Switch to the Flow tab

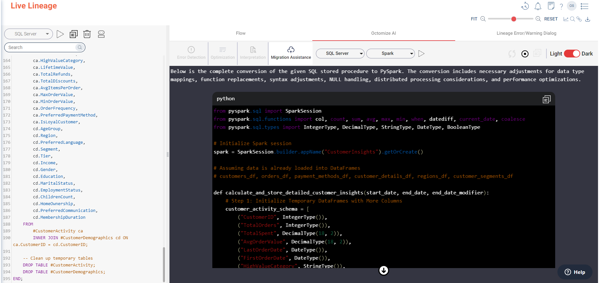tap(241, 33)
